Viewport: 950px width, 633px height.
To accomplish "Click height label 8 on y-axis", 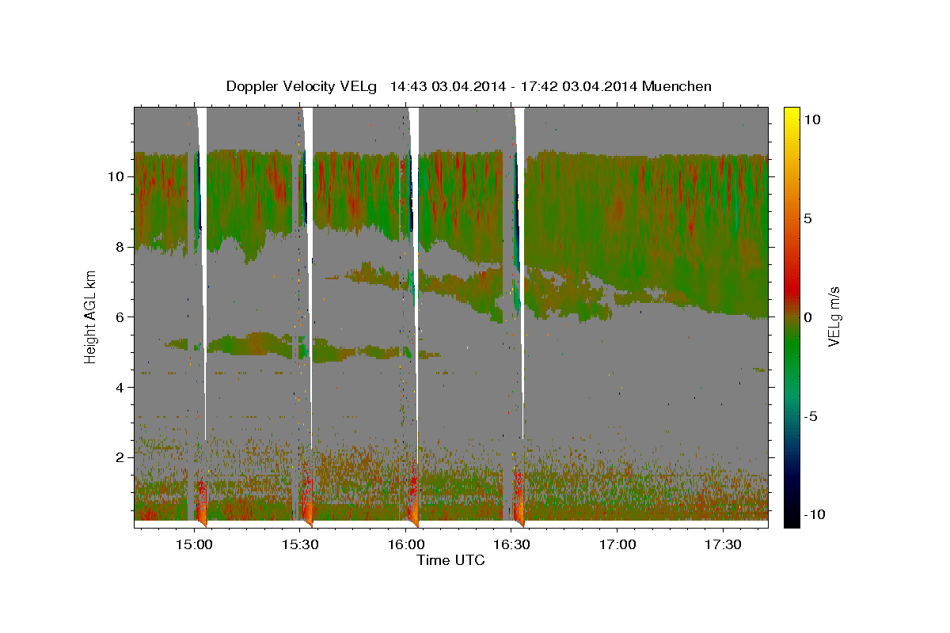I will [x=120, y=246].
